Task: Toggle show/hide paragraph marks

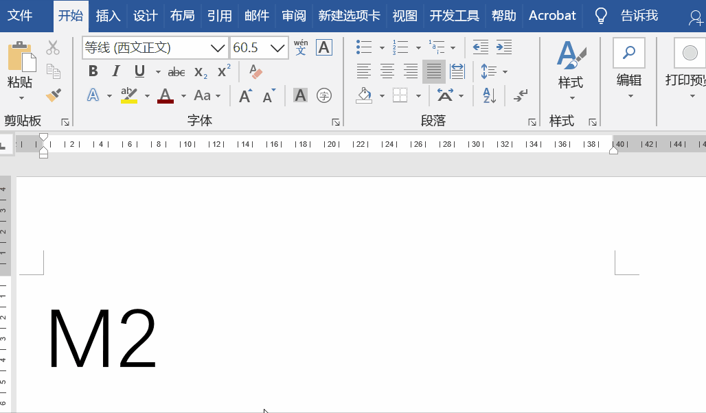Action: click(x=521, y=95)
